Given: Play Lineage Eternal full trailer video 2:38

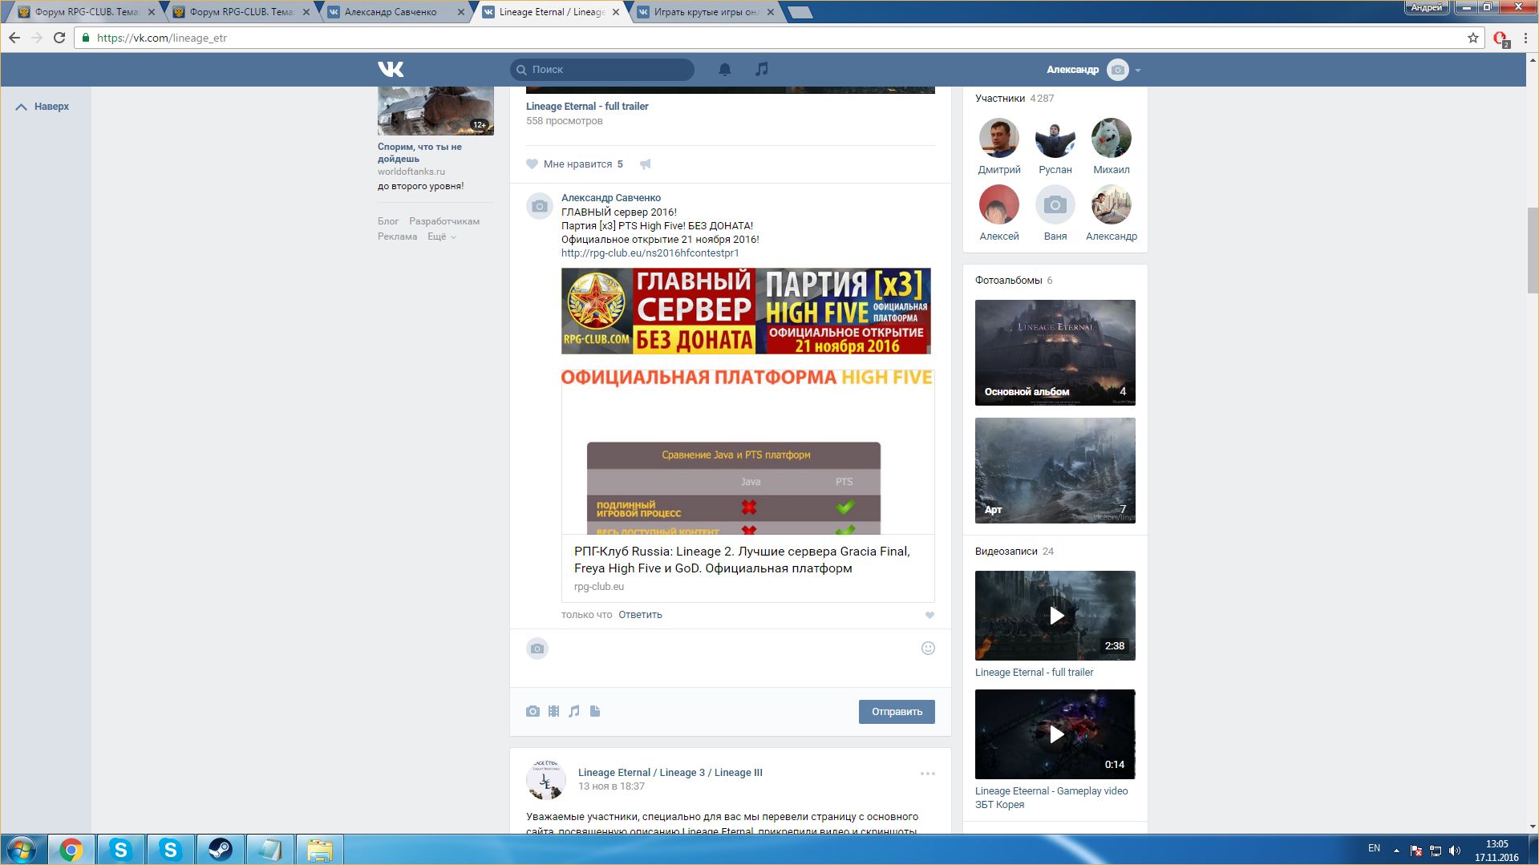Looking at the screenshot, I should (1055, 616).
